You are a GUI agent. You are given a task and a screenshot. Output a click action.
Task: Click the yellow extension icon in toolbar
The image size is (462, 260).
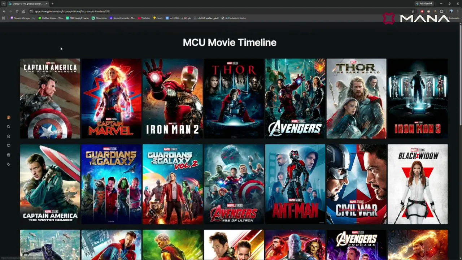click(435, 11)
